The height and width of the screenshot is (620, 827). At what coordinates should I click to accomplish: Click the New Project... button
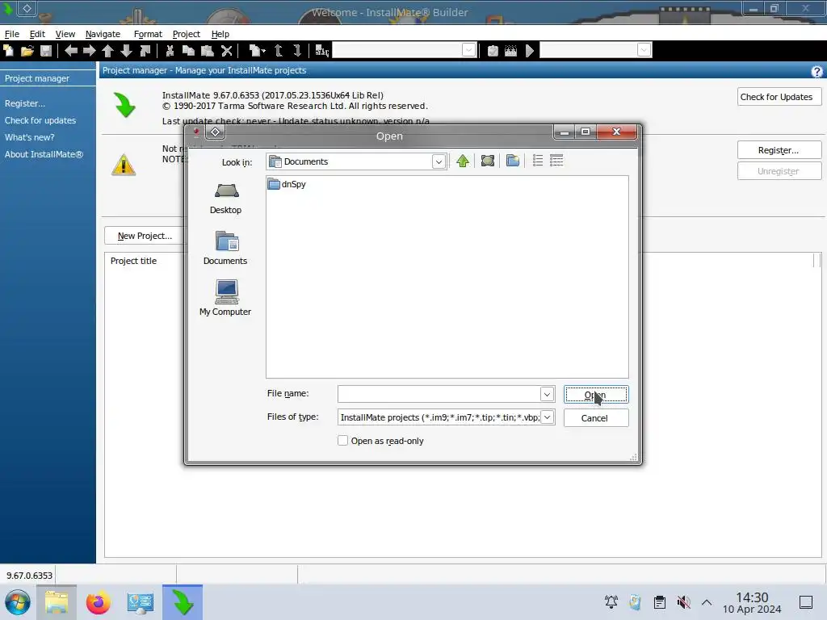coord(145,236)
